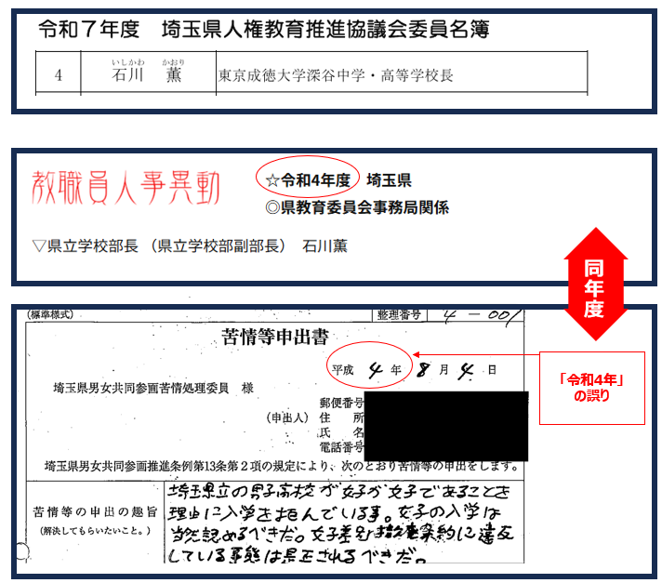Click the 平成 era label in the date
662x583 pixels.
click(342, 370)
